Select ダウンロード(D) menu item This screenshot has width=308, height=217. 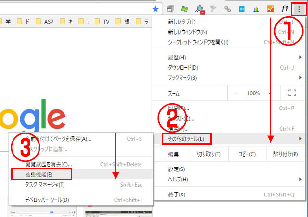(x=229, y=68)
